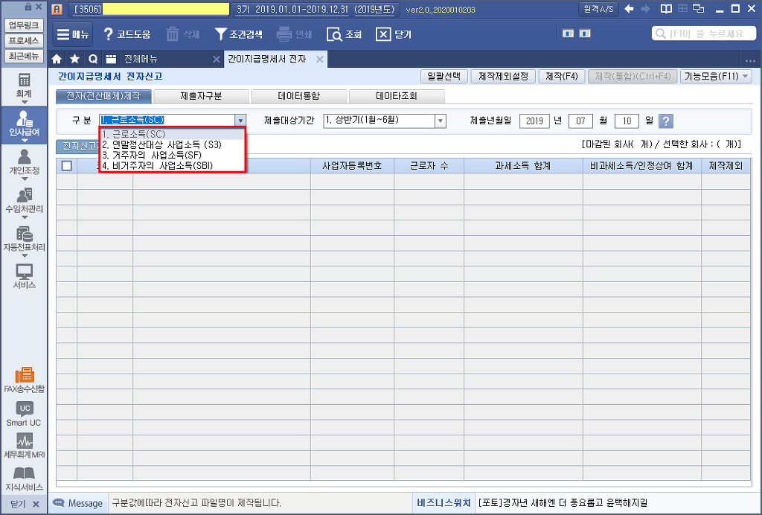Click the FAX송수신함 icon
This screenshot has width=762, height=515.
(x=25, y=379)
